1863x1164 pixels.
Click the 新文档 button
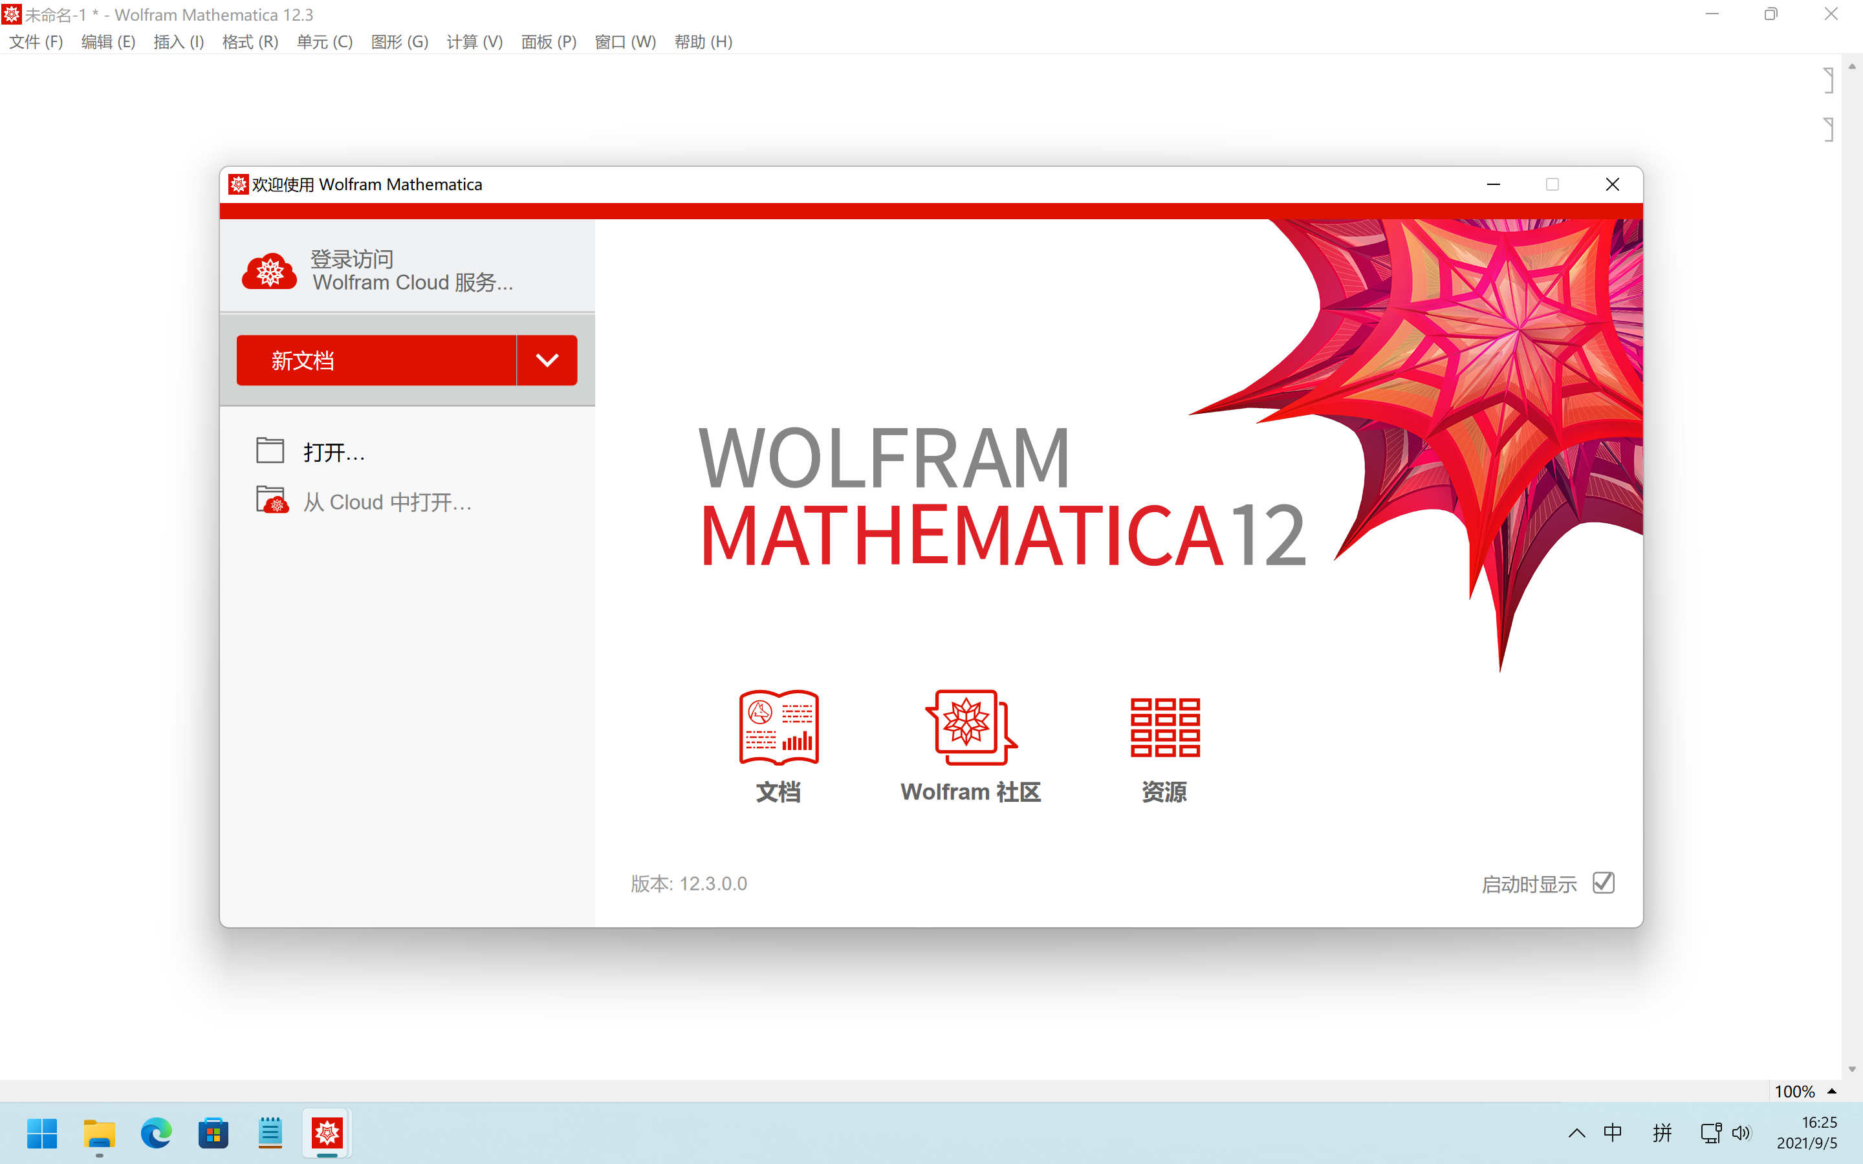click(x=376, y=360)
